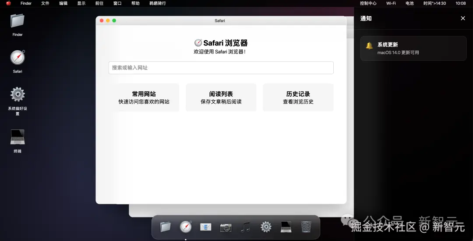Open the 编辑 menu
473x241 pixels.
coord(64,3)
